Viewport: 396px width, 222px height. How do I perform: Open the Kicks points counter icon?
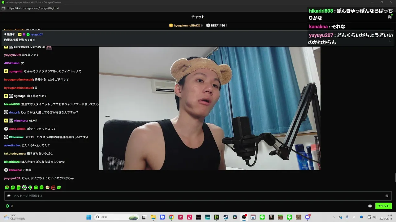coord(7,206)
